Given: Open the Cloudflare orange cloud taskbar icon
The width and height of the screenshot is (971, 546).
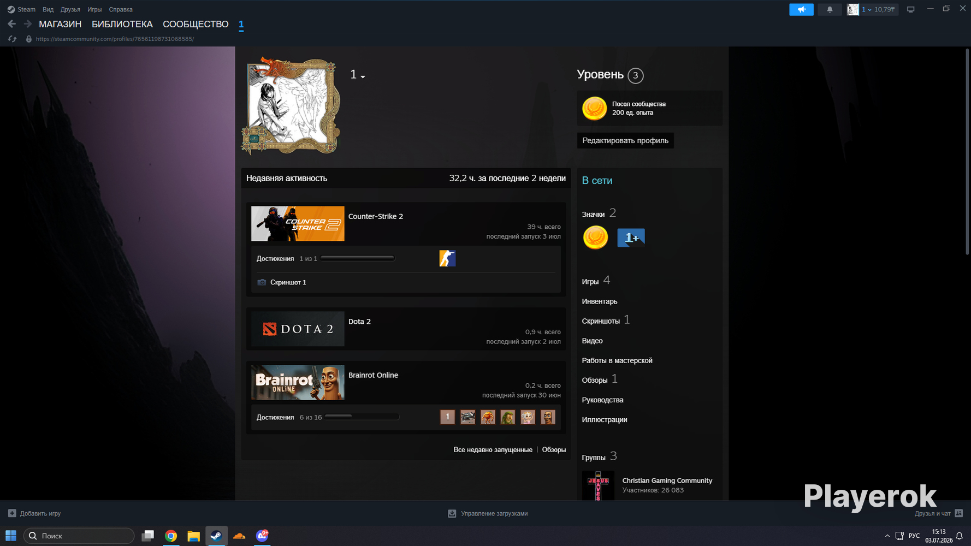Looking at the screenshot, I should [239, 536].
